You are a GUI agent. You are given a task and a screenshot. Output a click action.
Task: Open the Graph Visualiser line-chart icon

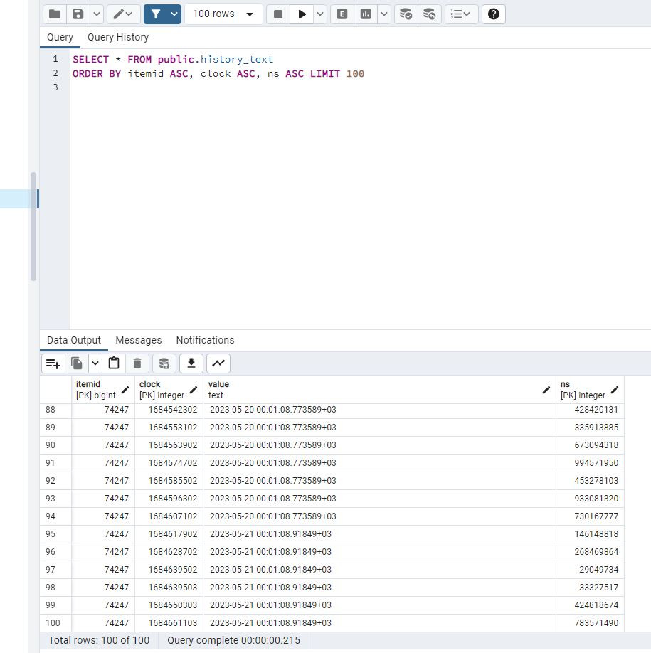(218, 363)
